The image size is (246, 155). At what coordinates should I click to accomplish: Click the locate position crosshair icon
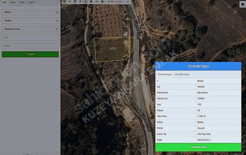[80, 2]
